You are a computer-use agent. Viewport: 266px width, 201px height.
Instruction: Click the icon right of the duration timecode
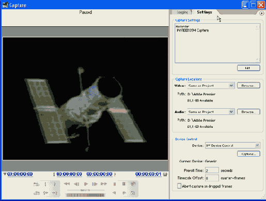(165, 174)
